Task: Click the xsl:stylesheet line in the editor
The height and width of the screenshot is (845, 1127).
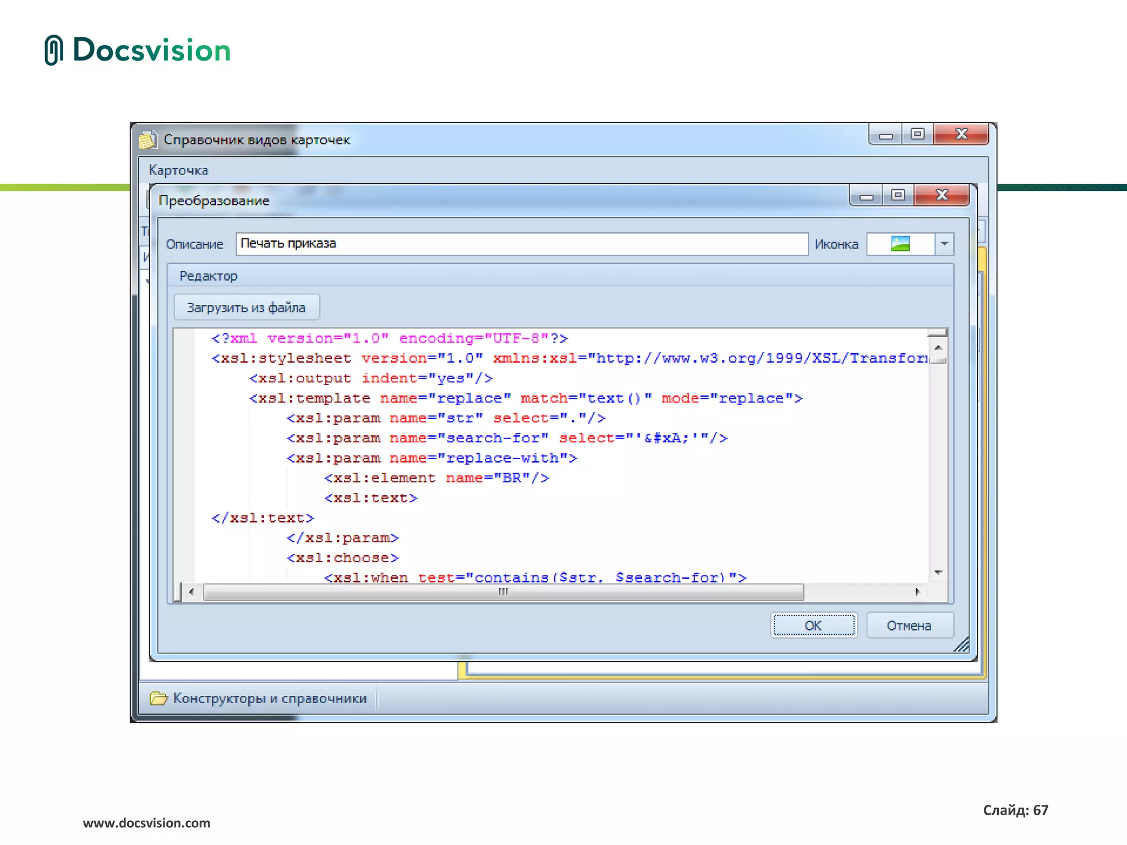Action: [x=570, y=358]
